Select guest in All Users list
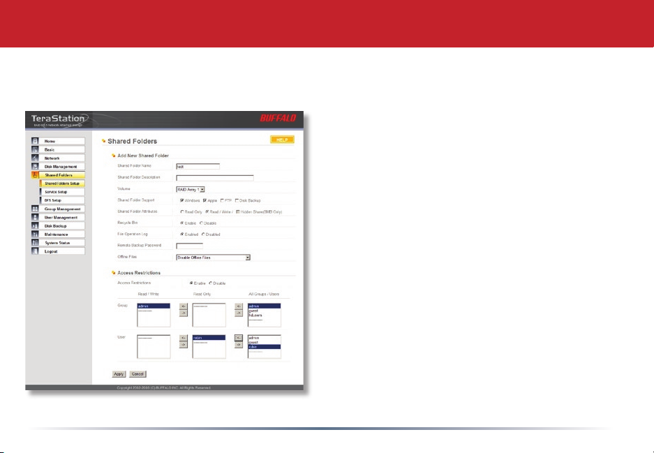This screenshot has height=453, width=654. pyautogui.click(x=264, y=343)
